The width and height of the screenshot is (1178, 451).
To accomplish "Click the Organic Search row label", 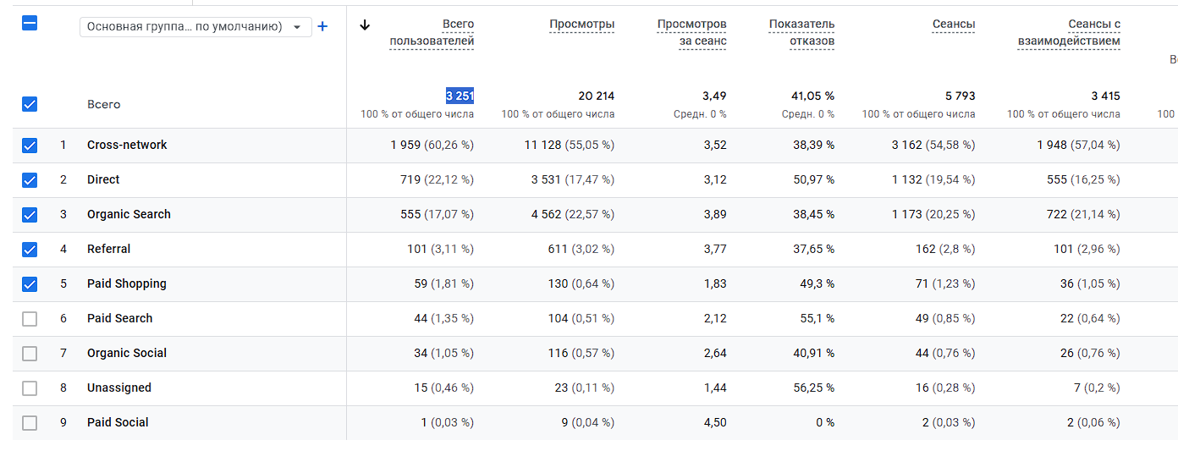I will coord(129,215).
